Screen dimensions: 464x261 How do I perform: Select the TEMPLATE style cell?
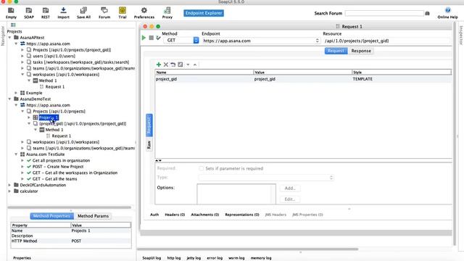402,79
